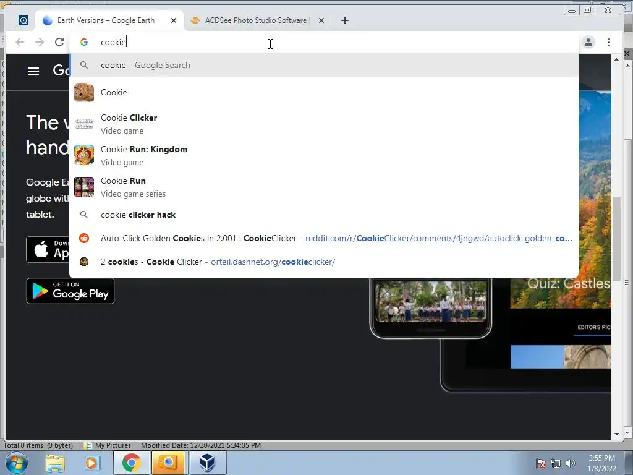Click the Cookie Clicker logo thumbnail
The height and width of the screenshot is (475, 633).
pos(84,124)
